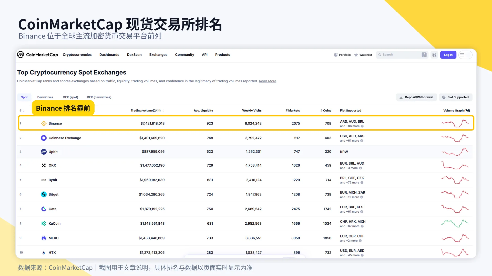
Task: Click the OKX logo icon
Action: coord(44,165)
